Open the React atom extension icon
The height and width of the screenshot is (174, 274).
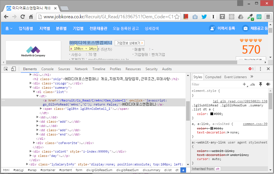(231, 17)
